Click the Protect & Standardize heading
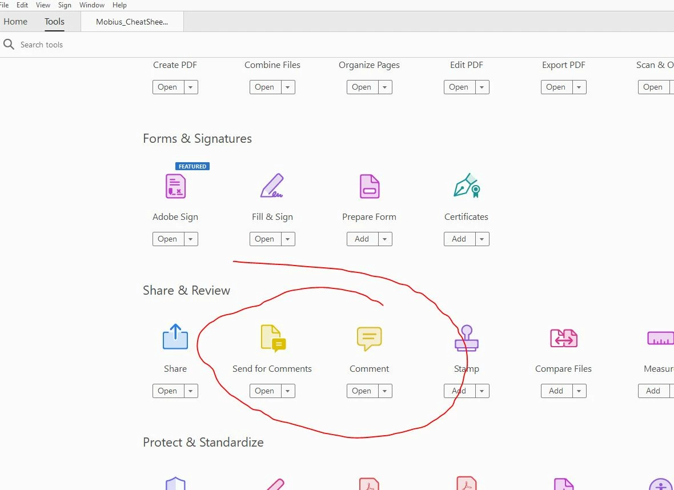The width and height of the screenshot is (674, 490). click(203, 442)
